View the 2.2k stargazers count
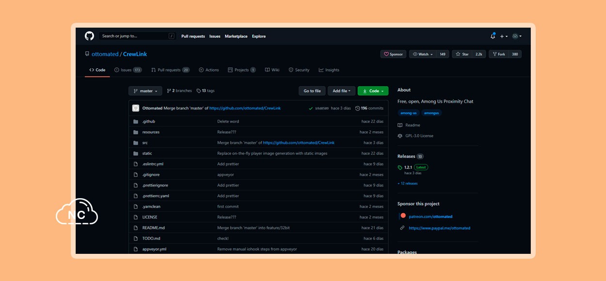The width and height of the screenshot is (606, 281). [479, 54]
